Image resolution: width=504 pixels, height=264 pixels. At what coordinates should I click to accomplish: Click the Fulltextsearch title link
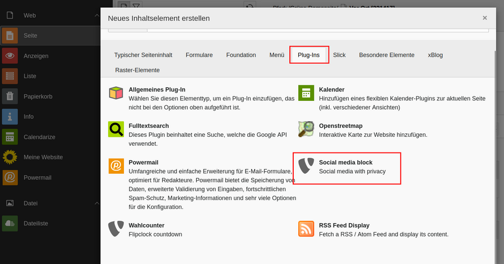pyautogui.click(x=149, y=126)
